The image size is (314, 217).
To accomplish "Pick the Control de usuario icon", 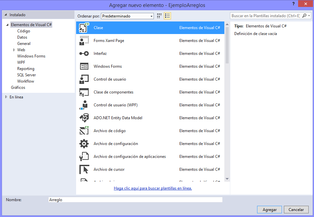I will (84, 79).
